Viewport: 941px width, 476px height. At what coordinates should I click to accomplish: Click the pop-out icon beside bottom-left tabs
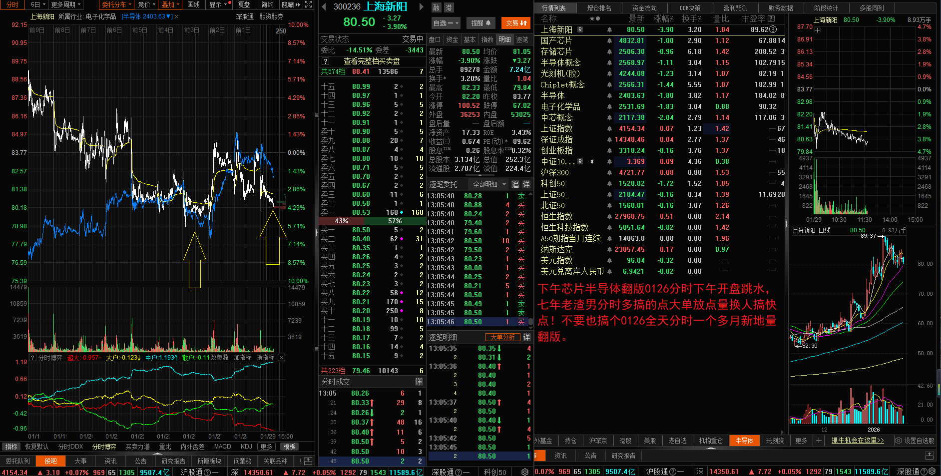coord(308,461)
